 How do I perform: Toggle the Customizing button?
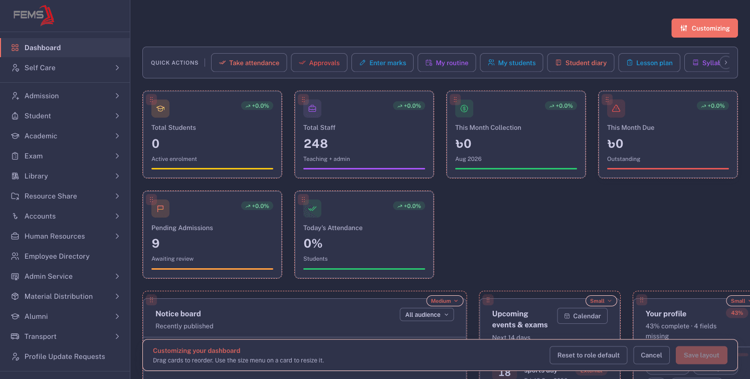pyautogui.click(x=704, y=28)
